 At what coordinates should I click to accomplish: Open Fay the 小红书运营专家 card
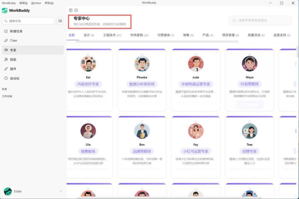(196, 144)
